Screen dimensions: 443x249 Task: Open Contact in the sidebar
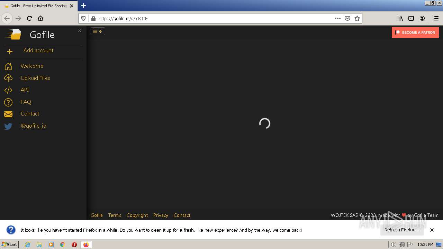coord(30,114)
